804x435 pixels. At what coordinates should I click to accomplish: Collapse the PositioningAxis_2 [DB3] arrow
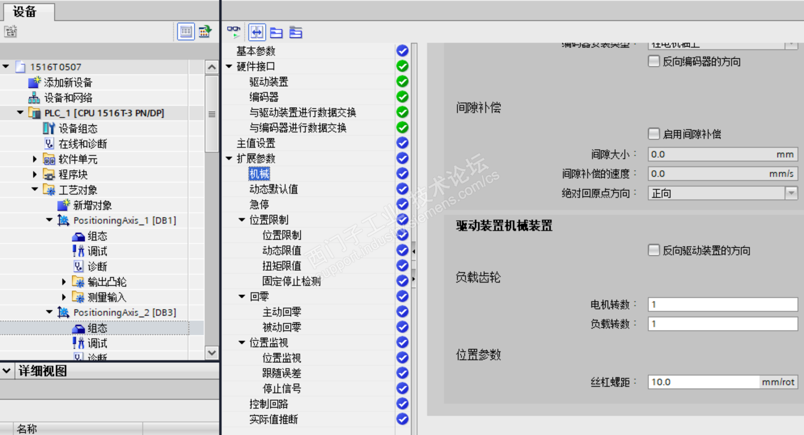[50, 313]
